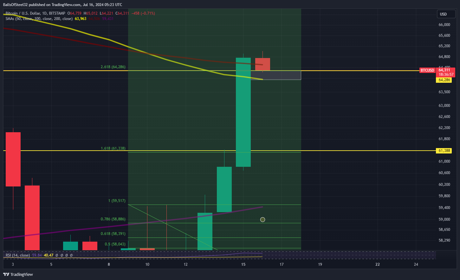Viewport: 460px width, 280px height.
Task: Click date label 5 on time axis
Action: [x=51, y=264]
